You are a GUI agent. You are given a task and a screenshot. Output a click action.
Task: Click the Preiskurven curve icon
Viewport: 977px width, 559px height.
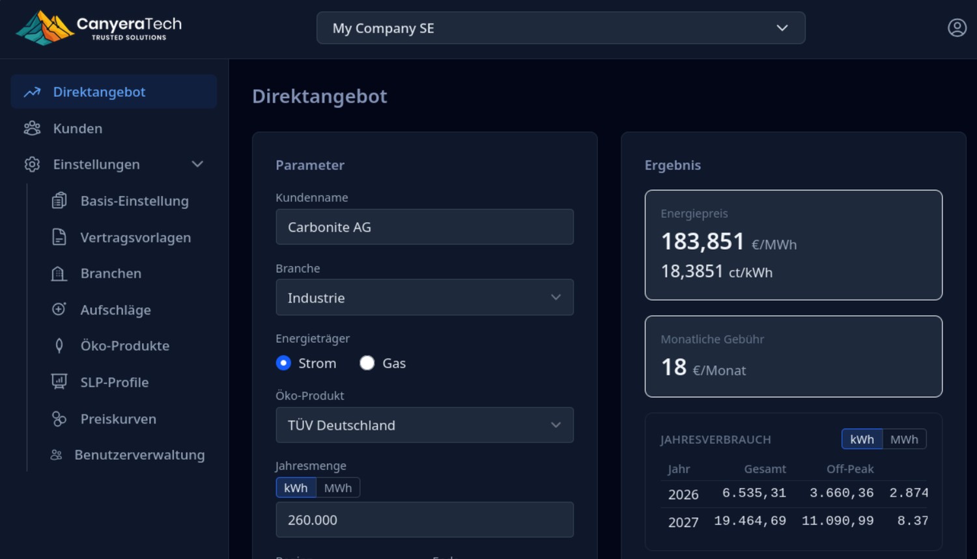tap(59, 419)
